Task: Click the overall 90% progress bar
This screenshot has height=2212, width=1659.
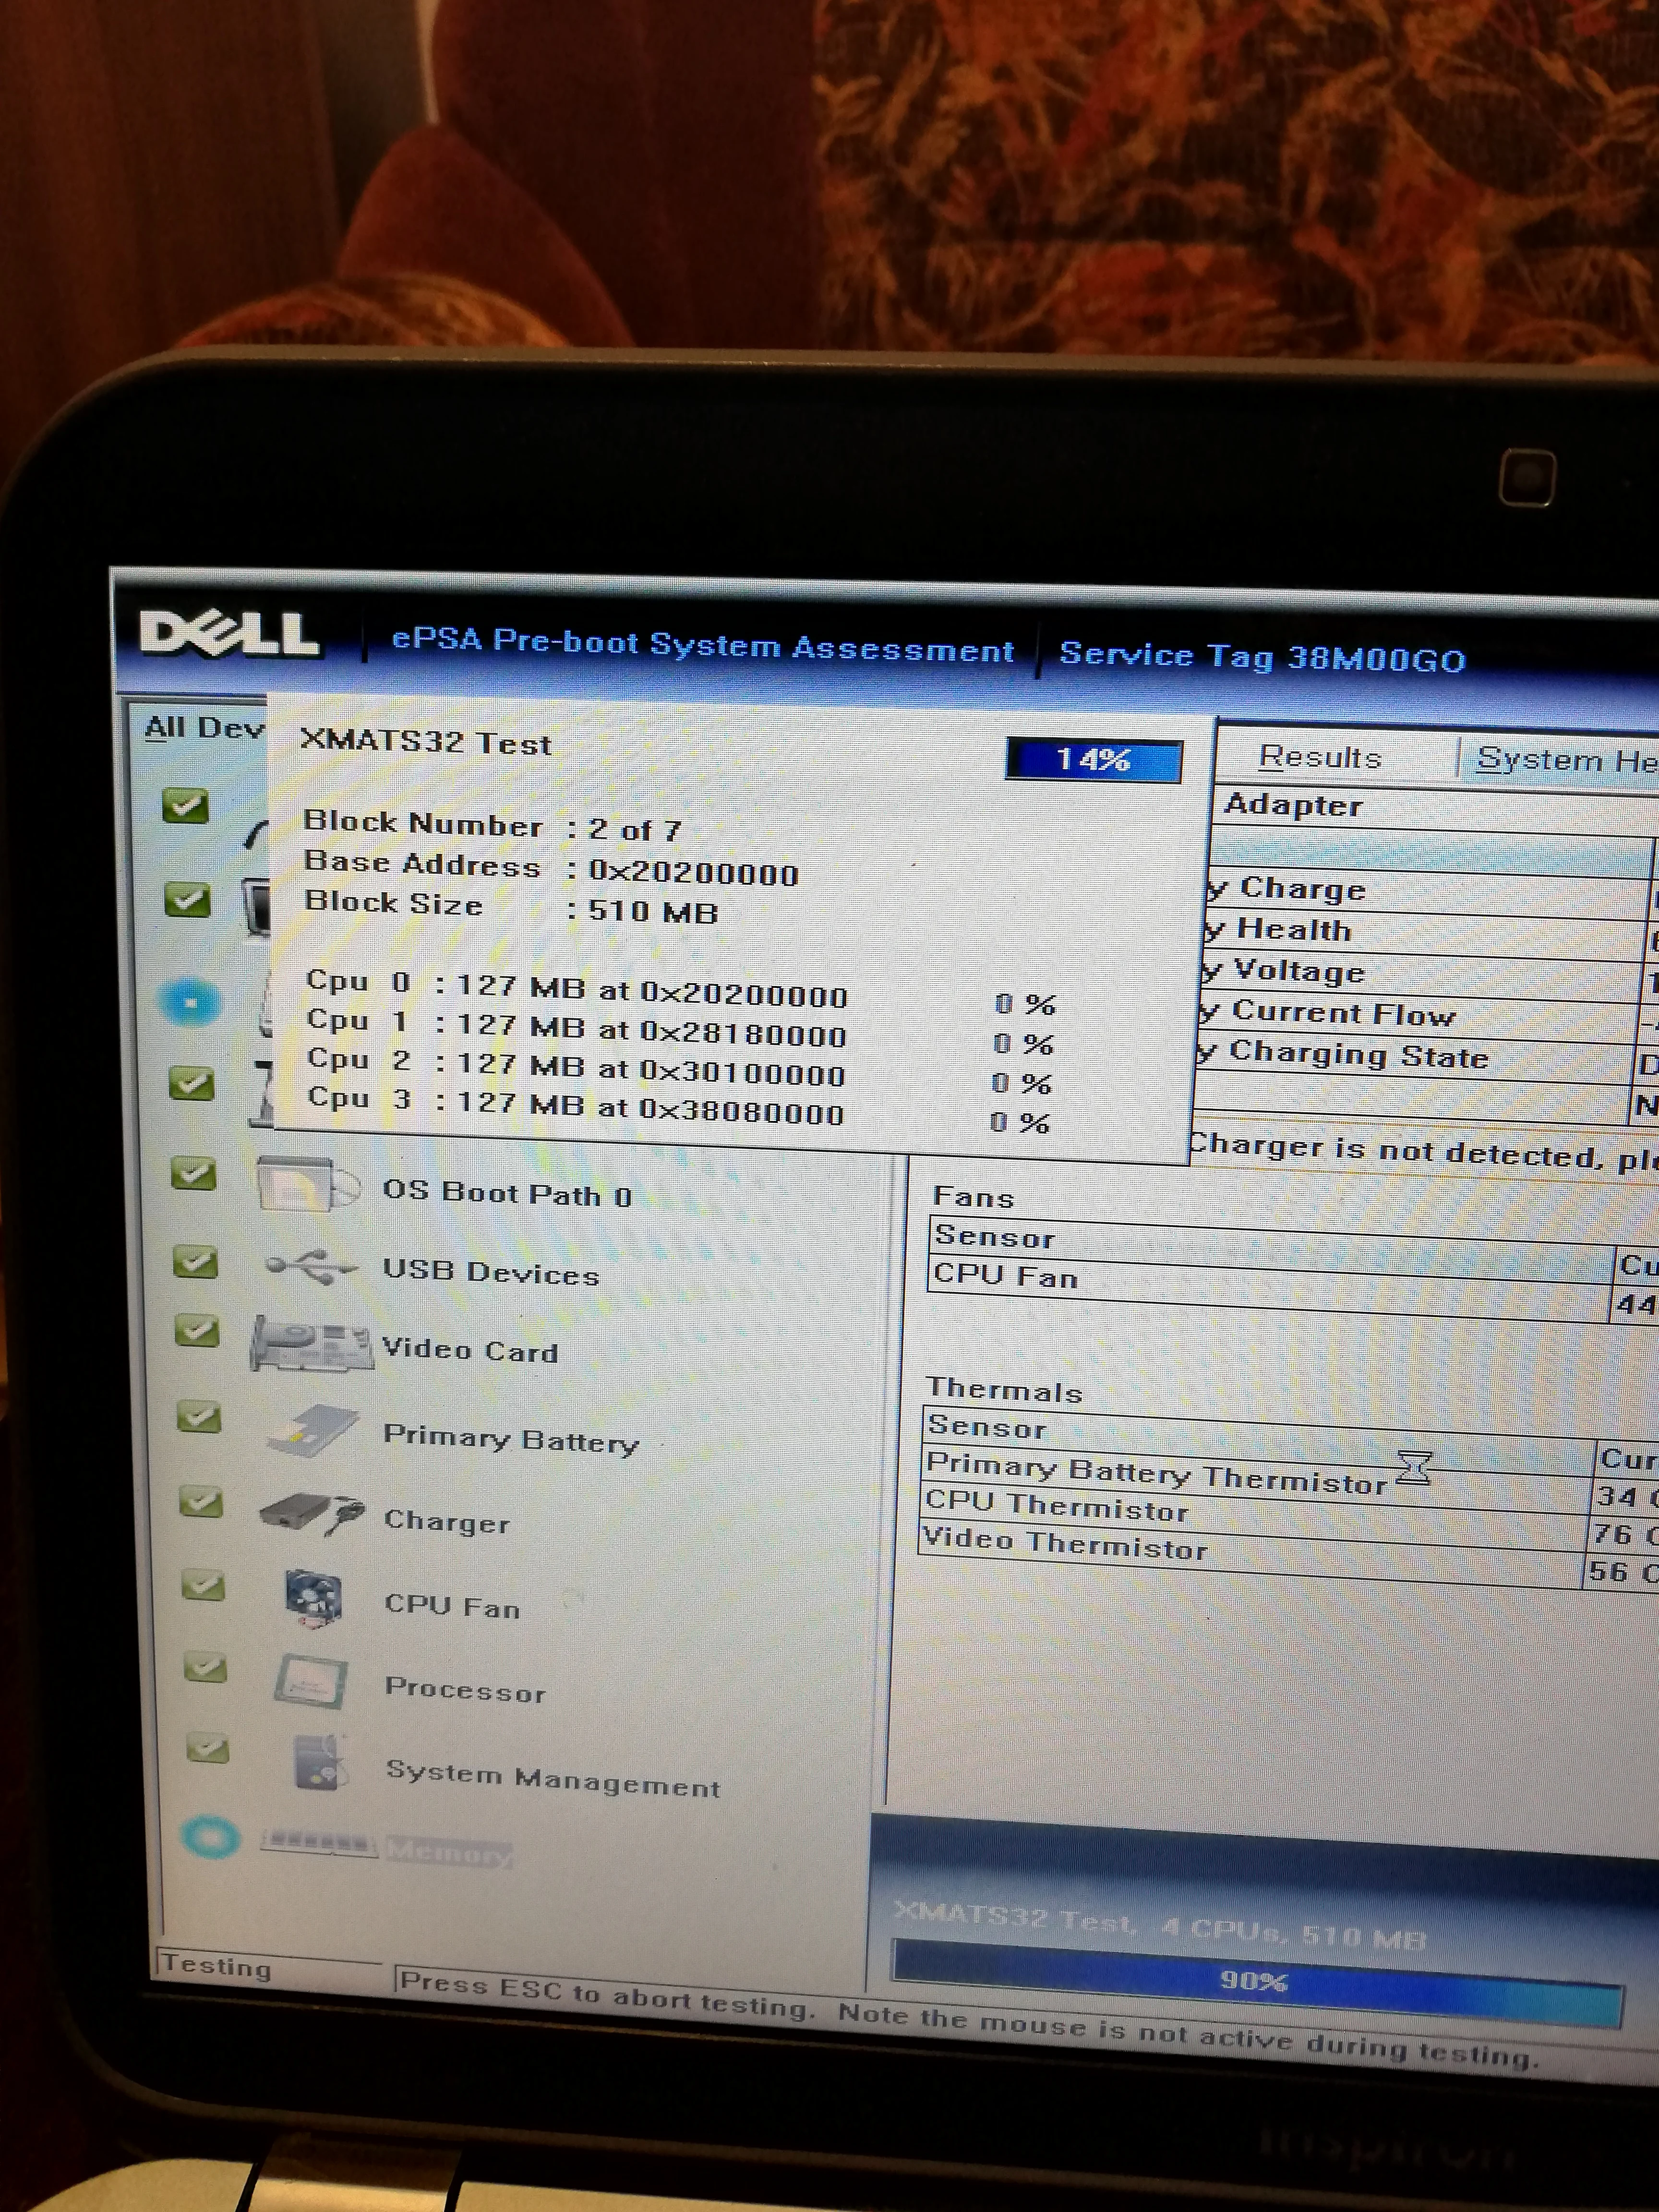Action: coord(1254,1982)
